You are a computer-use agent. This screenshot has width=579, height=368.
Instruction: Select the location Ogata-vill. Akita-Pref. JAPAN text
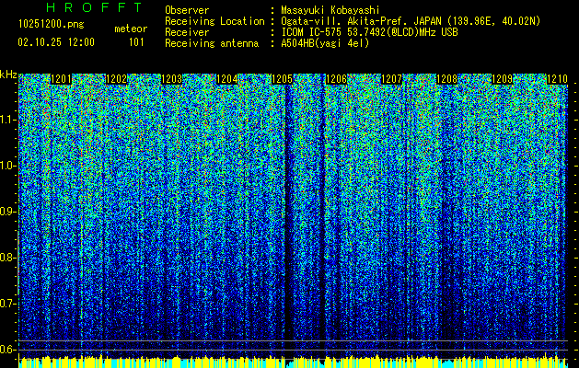[x=411, y=21]
